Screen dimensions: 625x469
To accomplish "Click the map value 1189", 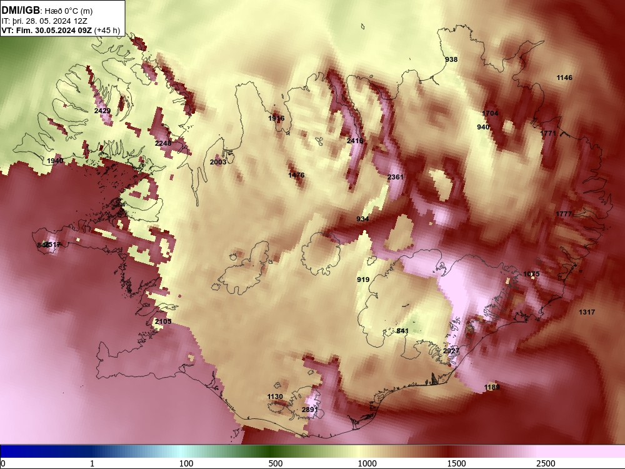I will click(492, 387).
